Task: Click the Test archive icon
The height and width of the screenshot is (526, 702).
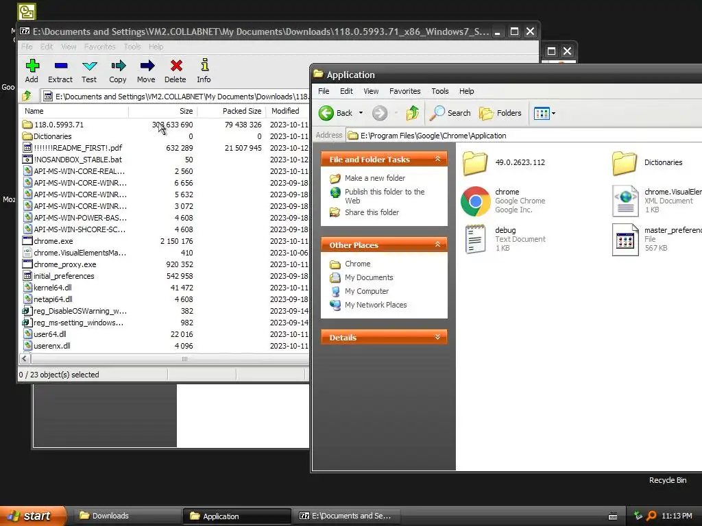Action: click(89, 71)
